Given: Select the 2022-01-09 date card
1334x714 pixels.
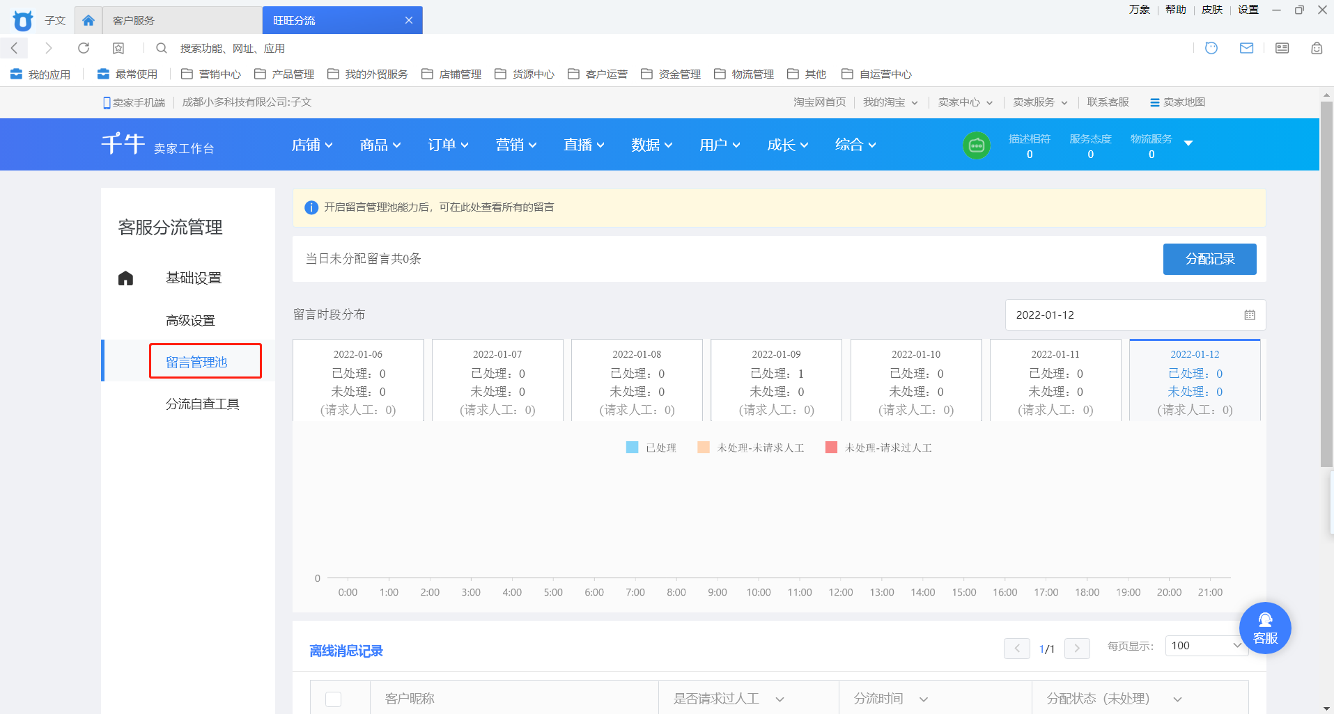Looking at the screenshot, I should [776, 381].
